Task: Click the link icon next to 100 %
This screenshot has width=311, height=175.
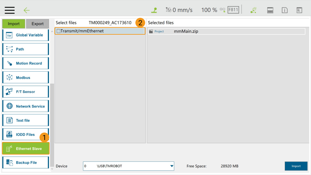Action: coord(222,10)
